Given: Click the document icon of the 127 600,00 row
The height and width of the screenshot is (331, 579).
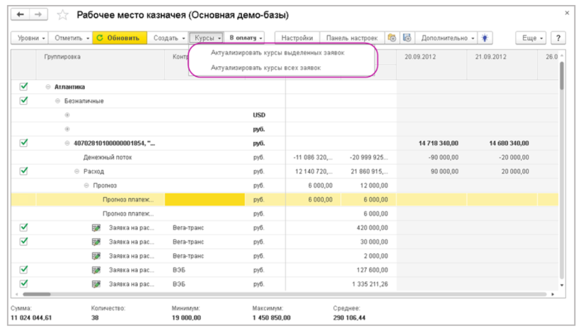Looking at the screenshot, I should [x=96, y=270].
